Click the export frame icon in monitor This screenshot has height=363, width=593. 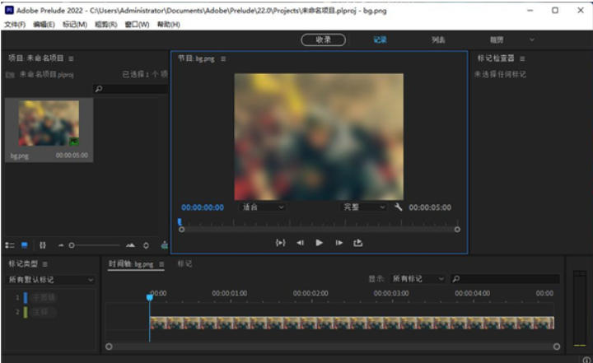click(358, 243)
